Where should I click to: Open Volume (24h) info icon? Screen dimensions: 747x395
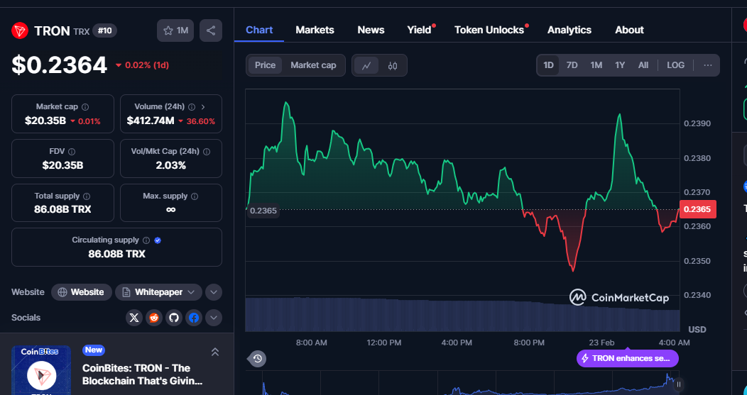click(192, 107)
